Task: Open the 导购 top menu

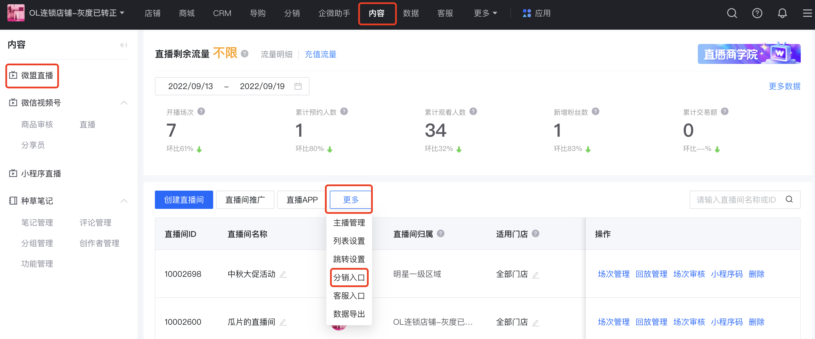Action: pyautogui.click(x=257, y=13)
